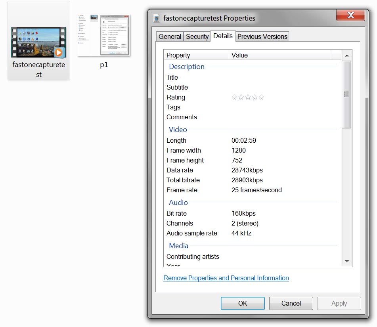Open the fastonecapturetest video file icon

[38, 42]
